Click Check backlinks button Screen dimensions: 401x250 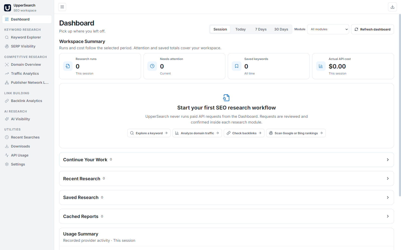(x=244, y=133)
